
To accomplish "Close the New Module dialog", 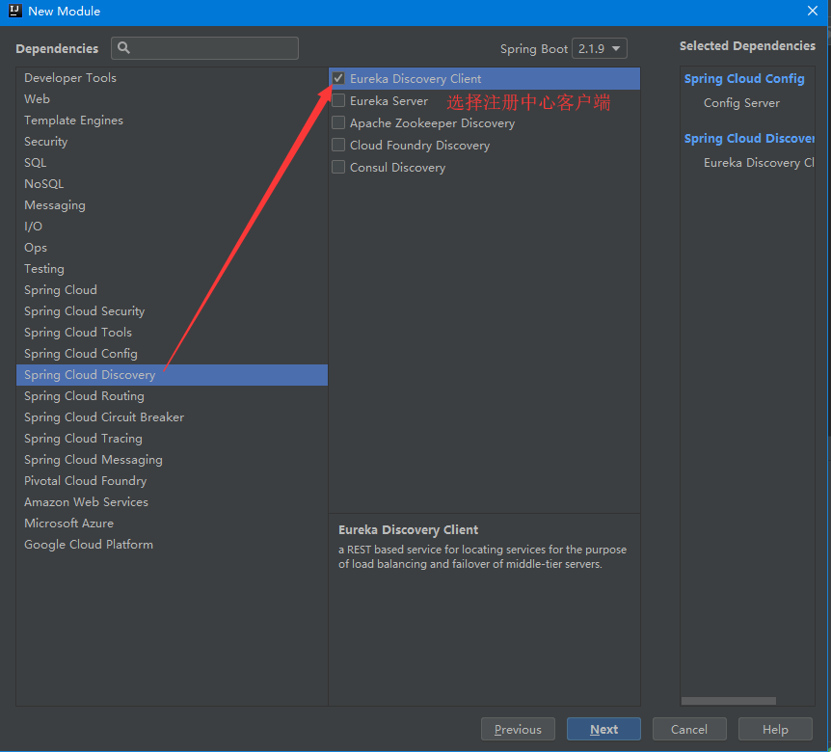I will (813, 11).
